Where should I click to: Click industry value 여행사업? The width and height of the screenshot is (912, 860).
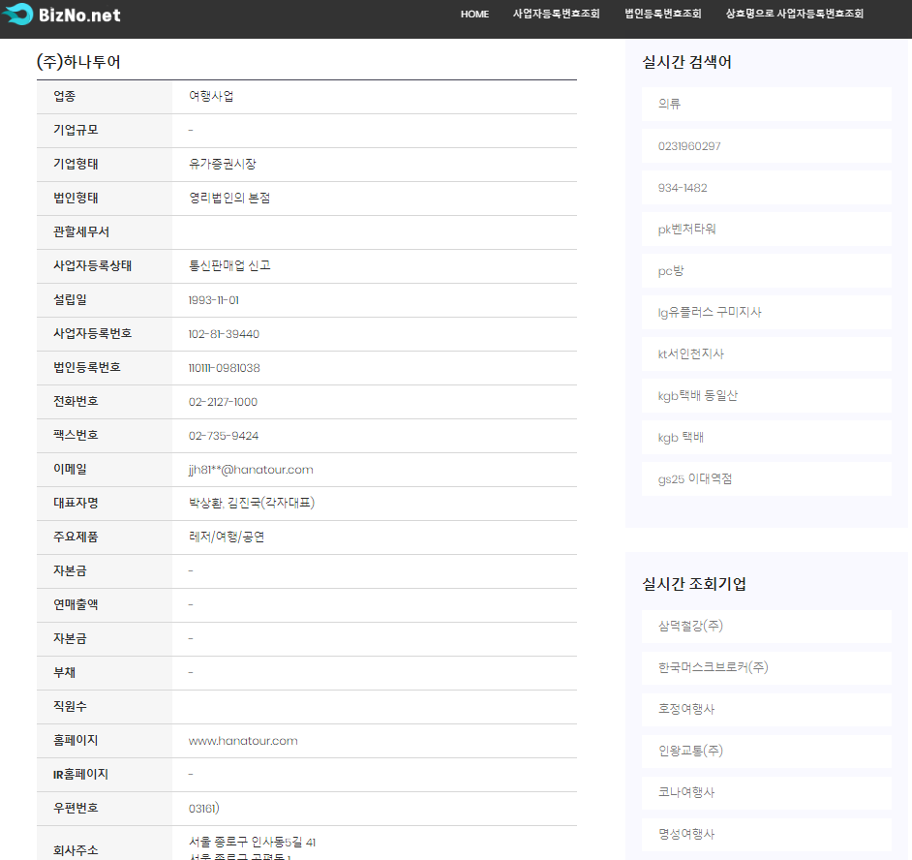tap(211, 96)
